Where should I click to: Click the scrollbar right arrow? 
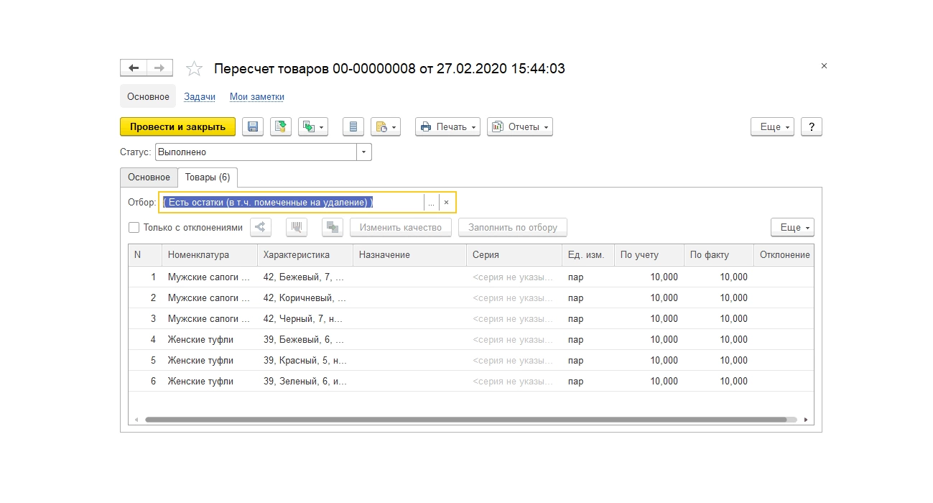(806, 420)
